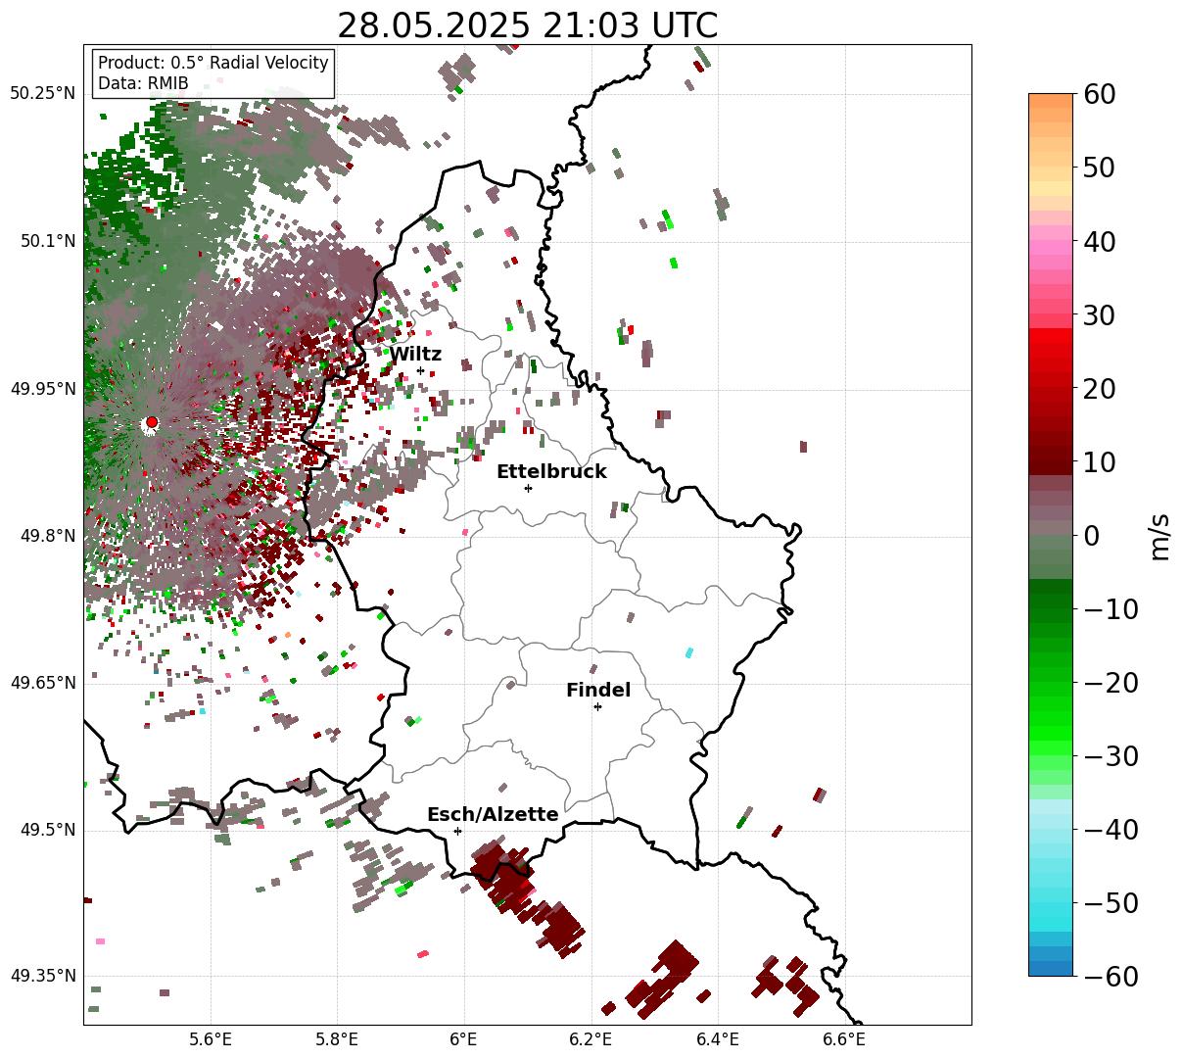This screenshot has height=1059, width=1182.
Task: Click the 50.1°N latitude label
Action: [46, 241]
